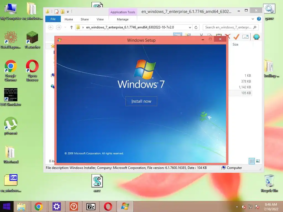Click the search magnifier icon in Explorer
This screenshot has height=212, width=283.
tap(255, 27)
